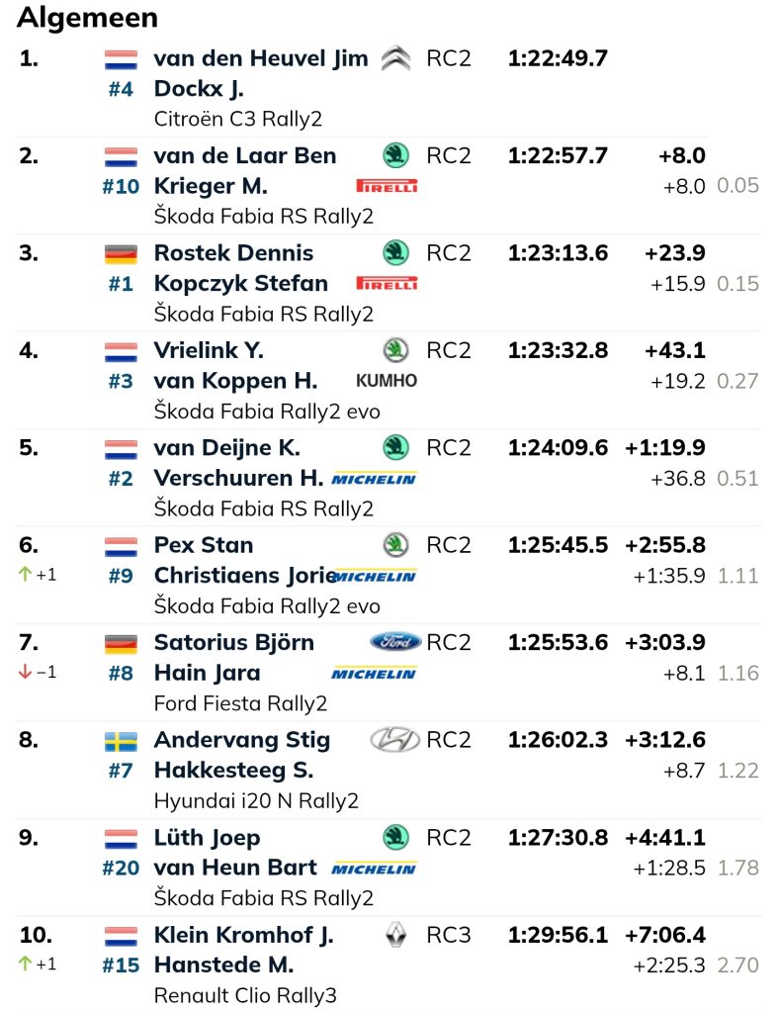This screenshot has width=778, height=1013.
Task: Click the Algemeen heading
Action: (x=87, y=18)
